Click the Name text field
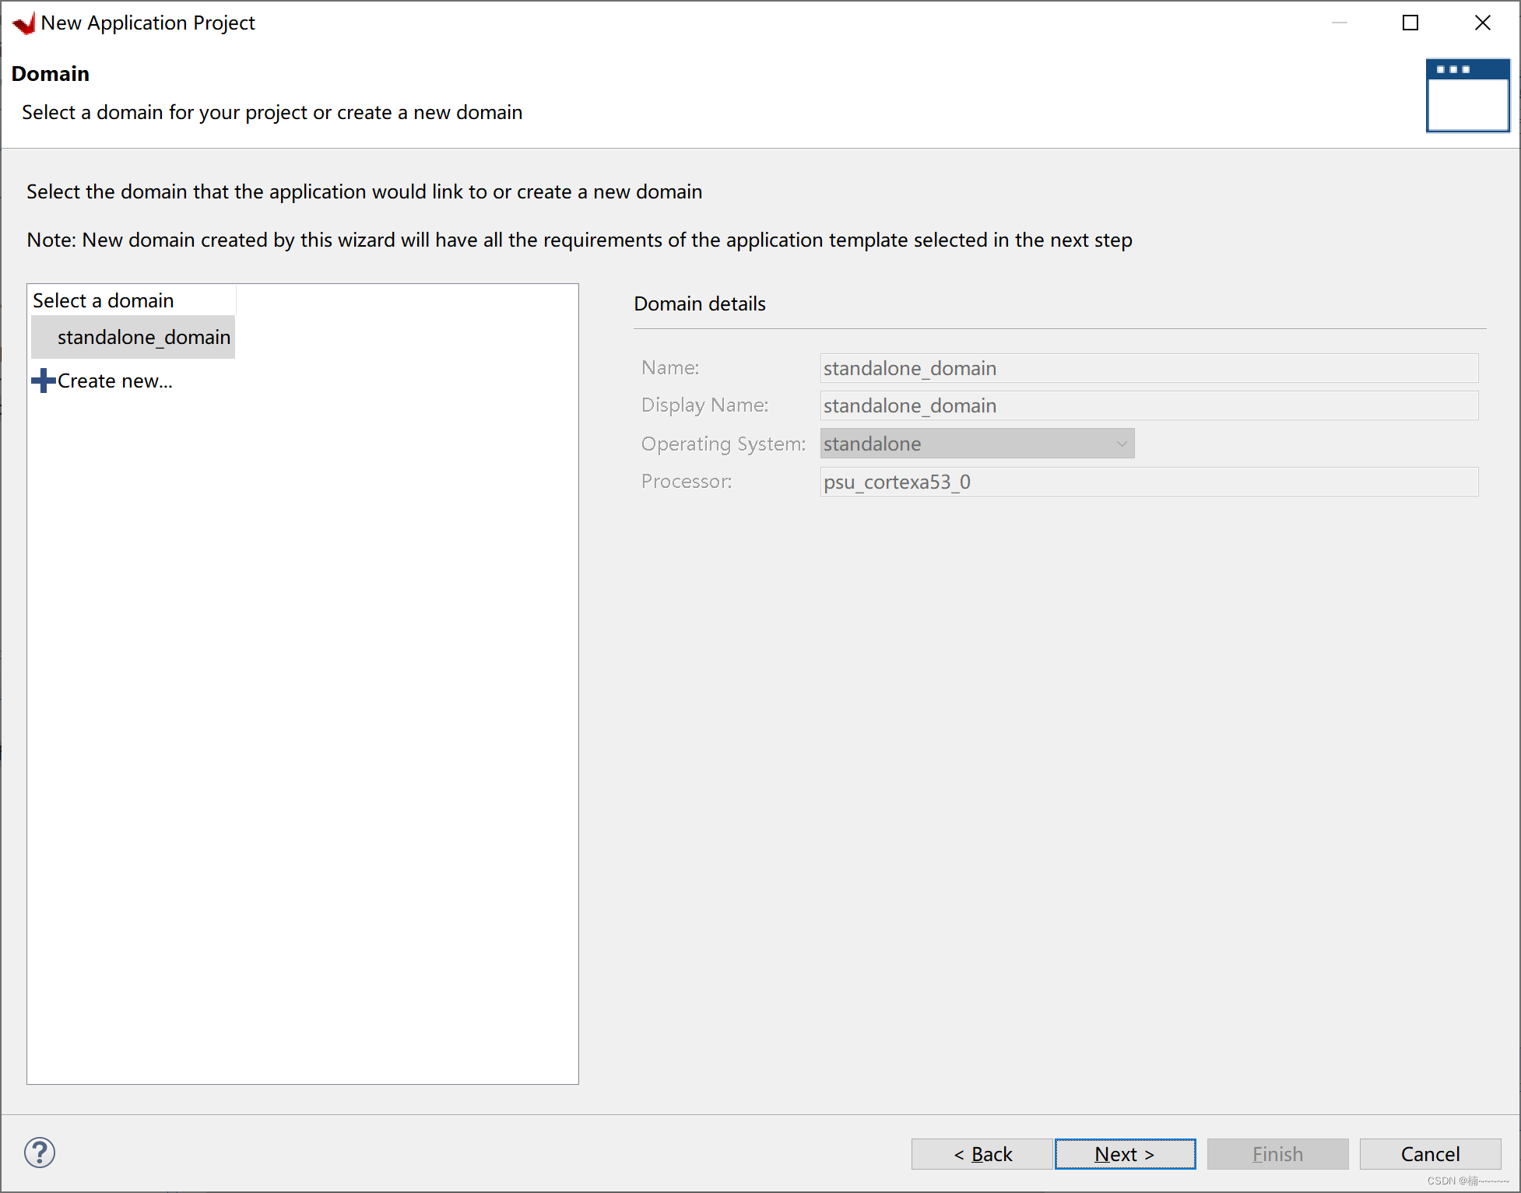This screenshot has width=1521, height=1193. tap(1148, 368)
